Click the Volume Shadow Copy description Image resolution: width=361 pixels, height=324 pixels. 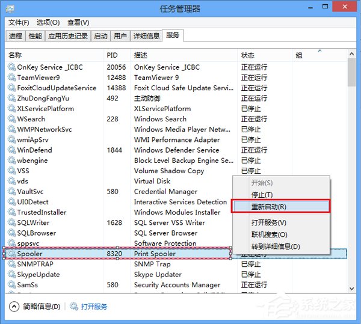[x=169, y=171]
